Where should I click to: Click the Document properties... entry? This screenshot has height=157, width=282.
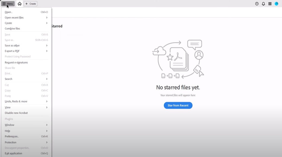click(x=26, y=148)
